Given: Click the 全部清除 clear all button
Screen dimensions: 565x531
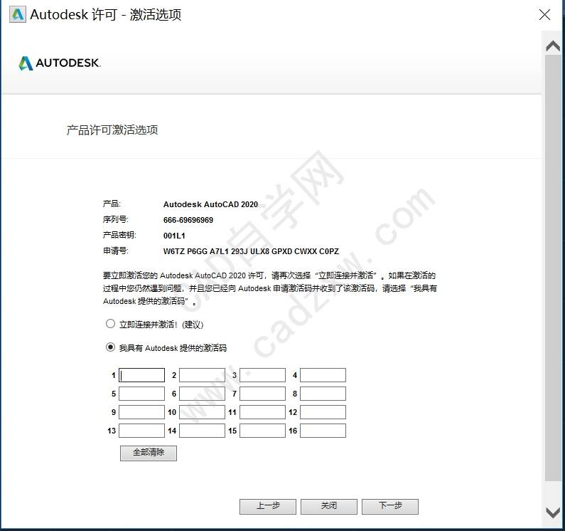Looking at the screenshot, I should coord(149,453).
